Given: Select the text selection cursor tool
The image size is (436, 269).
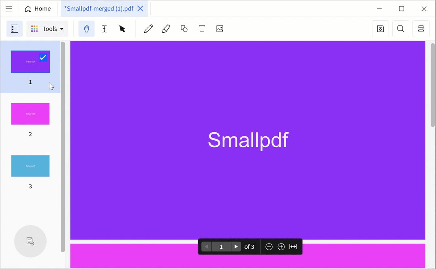Looking at the screenshot, I should [x=104, y=29].
